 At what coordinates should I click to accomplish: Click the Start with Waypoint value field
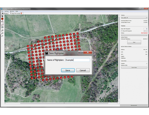(x=144, y=29)
